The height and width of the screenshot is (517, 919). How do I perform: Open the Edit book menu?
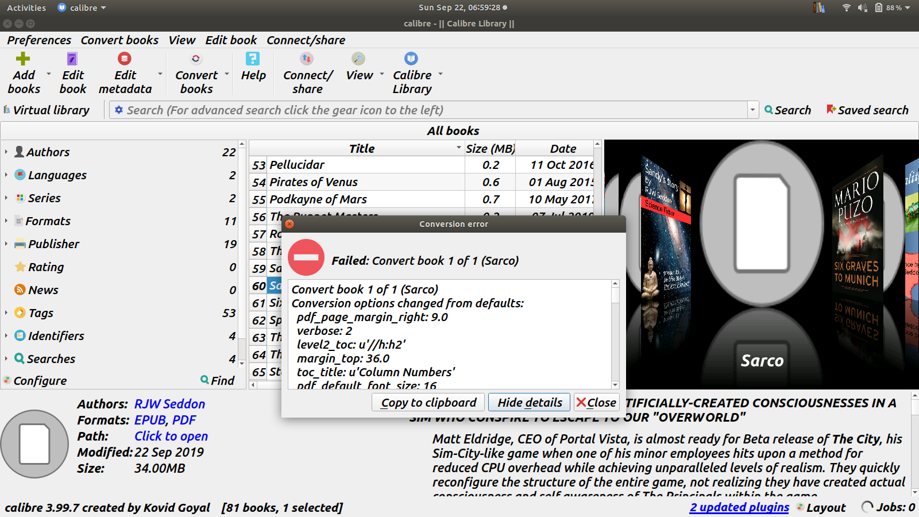coord(231,40)
